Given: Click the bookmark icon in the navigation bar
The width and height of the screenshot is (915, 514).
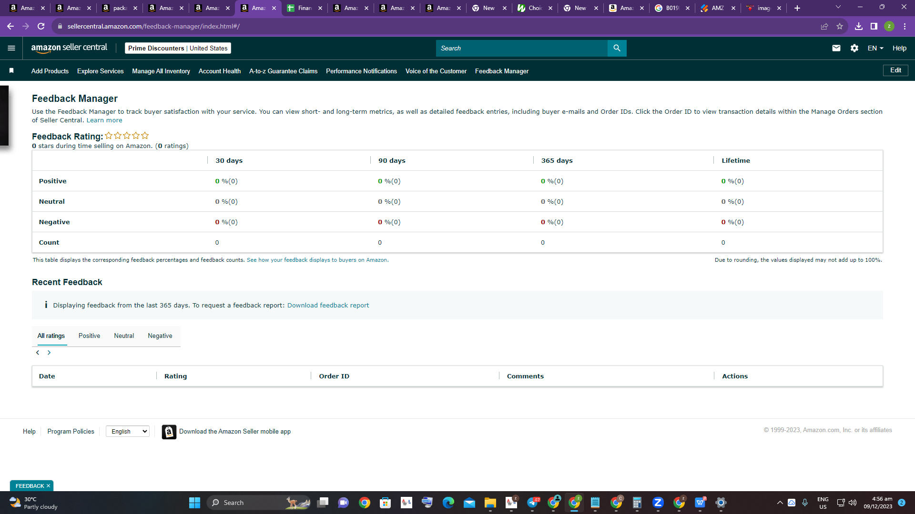Looking at the screenshot, I should click(11, 71).
